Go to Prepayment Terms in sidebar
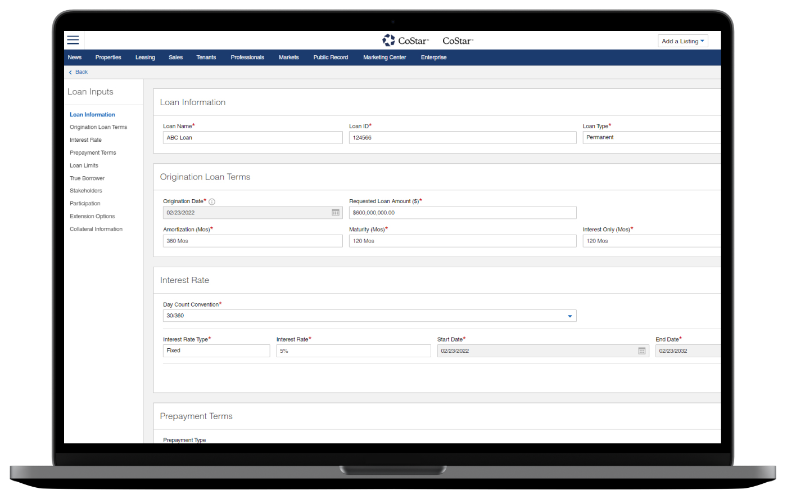The image size is (787, 503). 93,152
